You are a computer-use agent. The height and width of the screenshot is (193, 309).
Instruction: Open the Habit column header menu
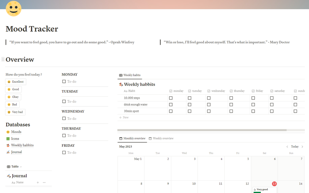coord(129,91)
